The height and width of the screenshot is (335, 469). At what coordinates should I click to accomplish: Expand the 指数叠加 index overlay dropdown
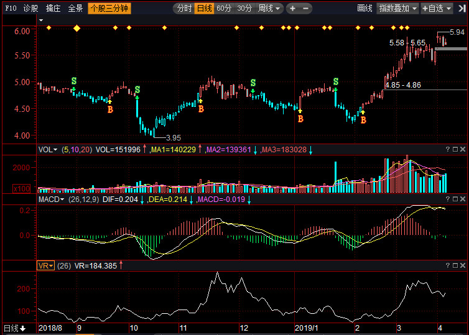397,8
